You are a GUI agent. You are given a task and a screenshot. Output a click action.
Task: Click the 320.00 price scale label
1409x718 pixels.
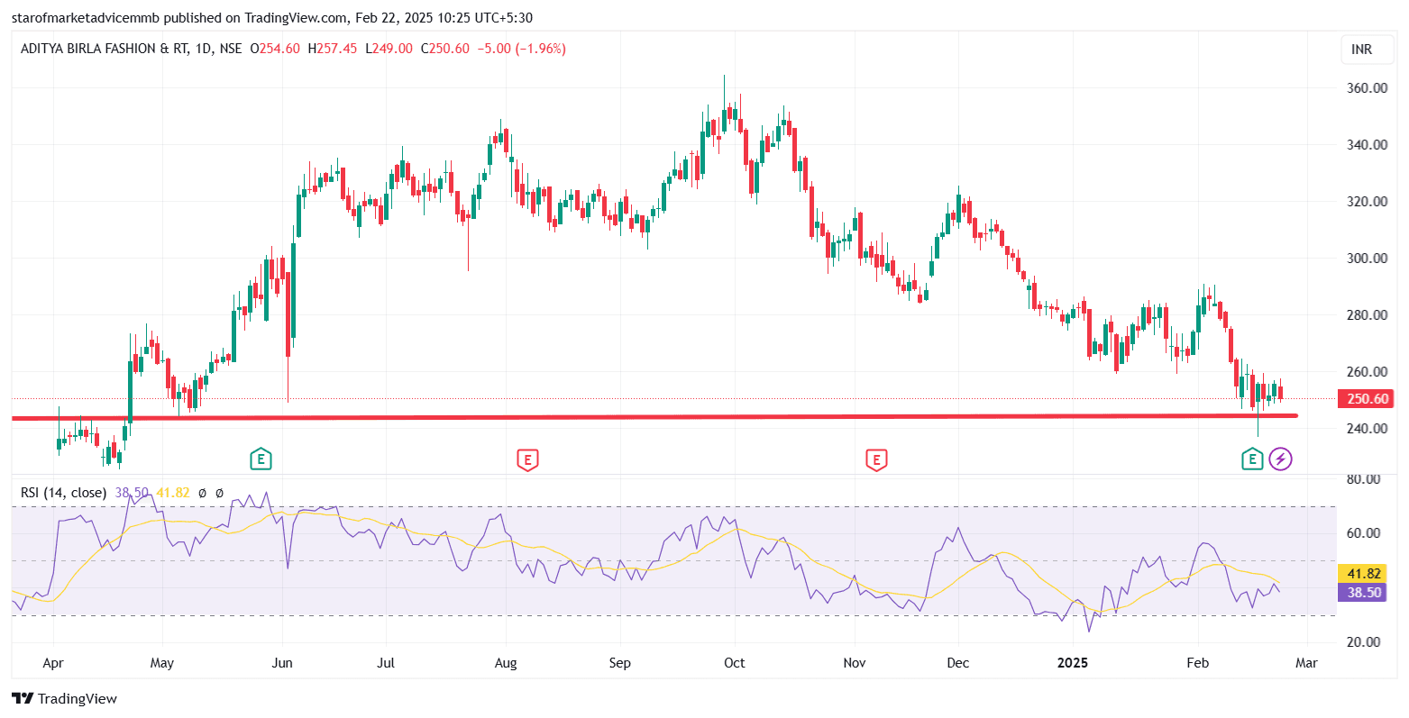pos(1367,202)
